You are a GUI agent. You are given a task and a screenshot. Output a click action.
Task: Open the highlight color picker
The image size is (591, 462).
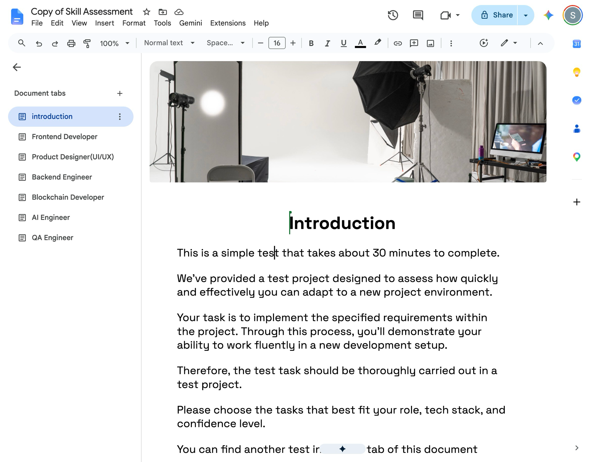377,43
